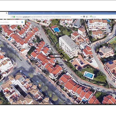The height and width of the screenshot is (116, 116).
Task: Save page to Pocket
Action: 84,17
